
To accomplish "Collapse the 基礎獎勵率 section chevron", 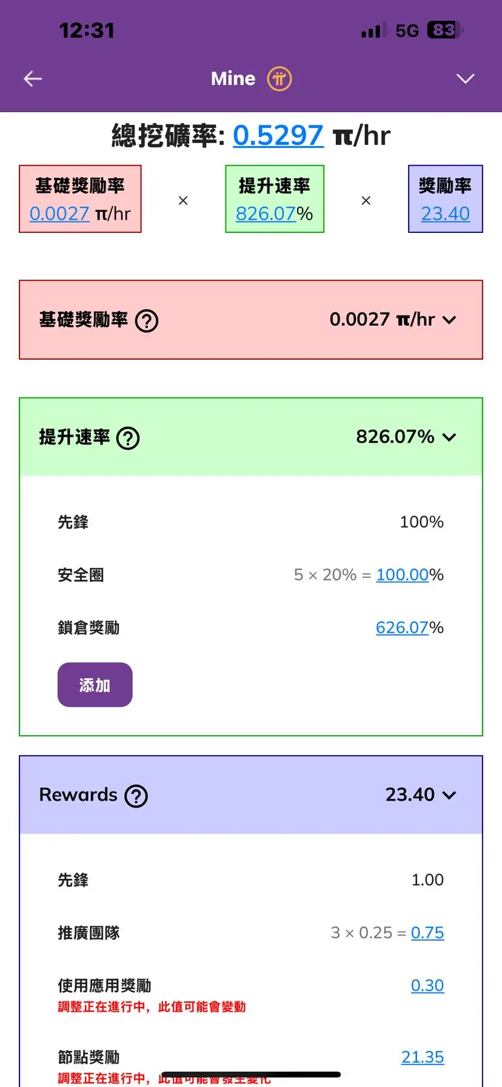I will click(449, 320).
